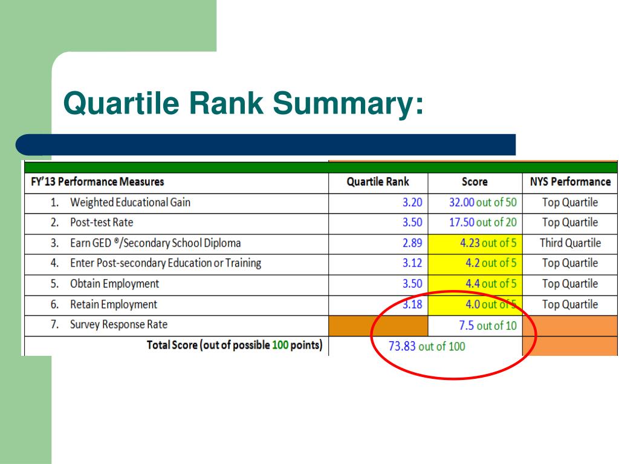Click the score '17.50 out of 20'
This screenshot has height=464, width=619.
(x=483, y=222)
